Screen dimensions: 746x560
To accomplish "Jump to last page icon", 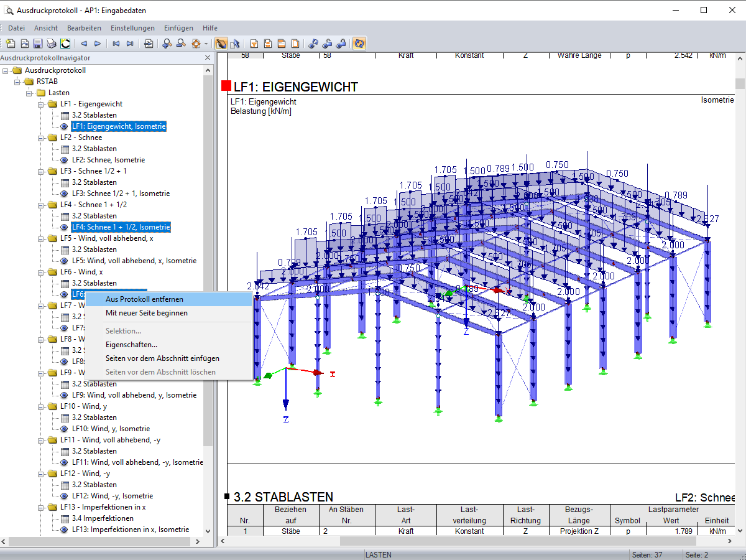I will tap(130, 44).
